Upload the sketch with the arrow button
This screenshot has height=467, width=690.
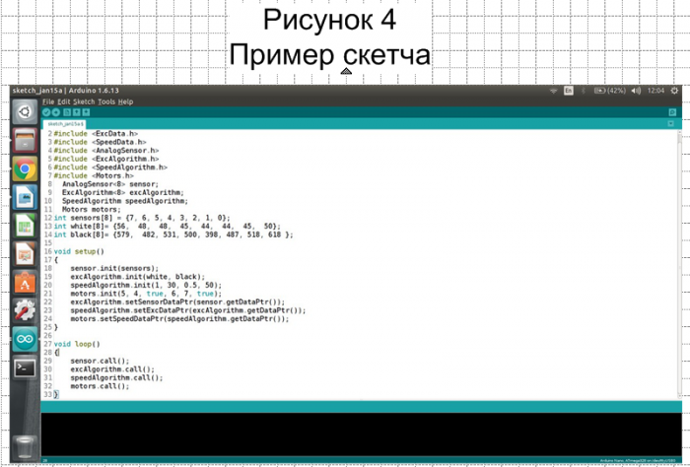pos(56,112)
